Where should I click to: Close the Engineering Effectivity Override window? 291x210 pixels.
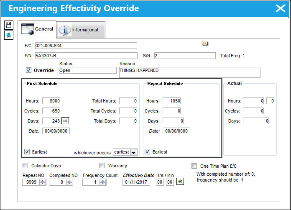280,8
